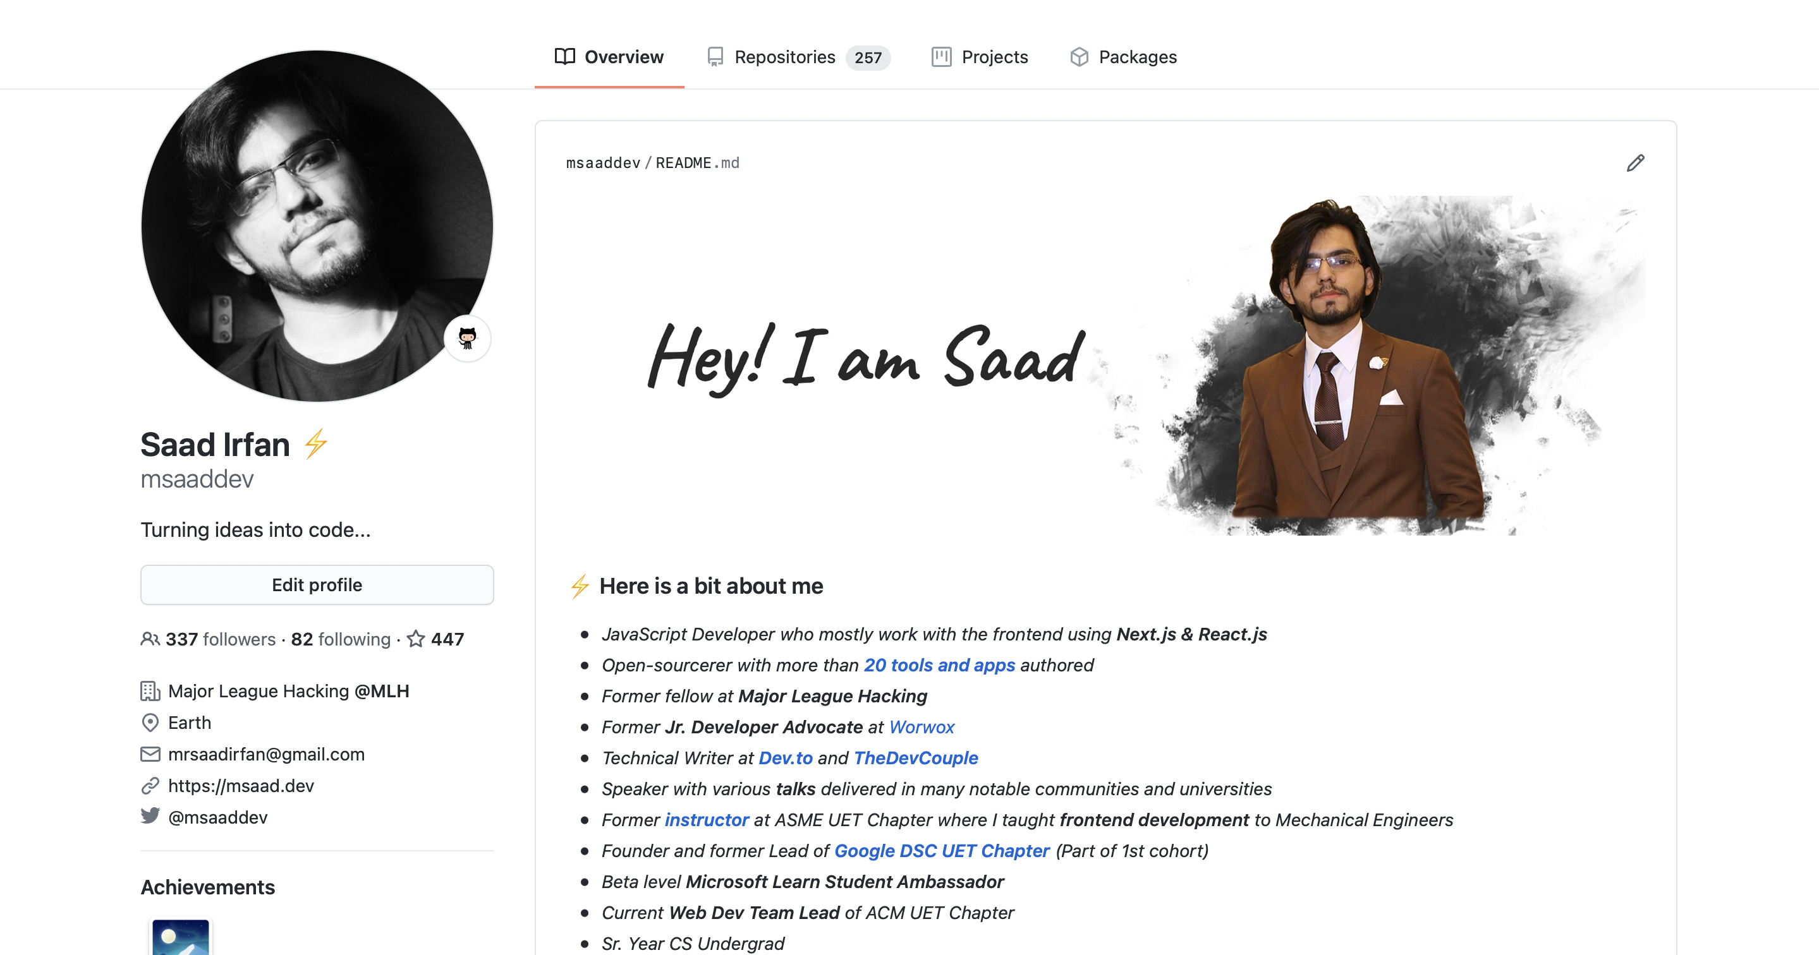
Task: Click the name heading Saad Irfan
Action: 216,445
